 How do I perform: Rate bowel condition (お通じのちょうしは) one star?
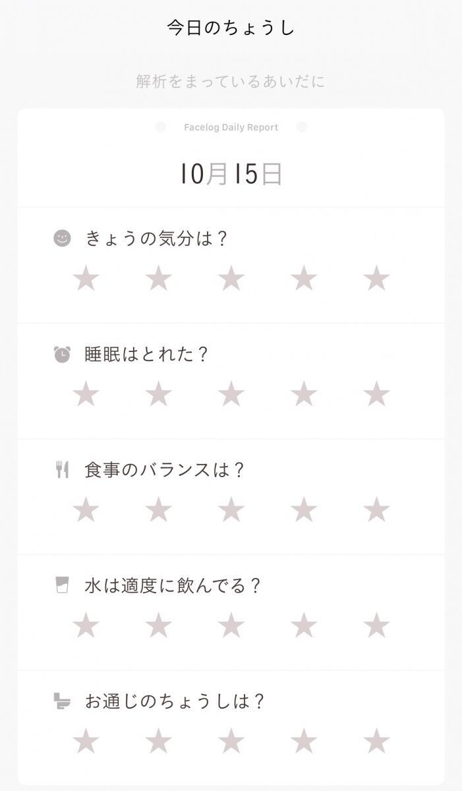coord(86,742)
